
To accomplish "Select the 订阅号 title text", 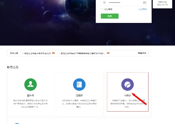I will pyautogui.click(x=79, y=95).
